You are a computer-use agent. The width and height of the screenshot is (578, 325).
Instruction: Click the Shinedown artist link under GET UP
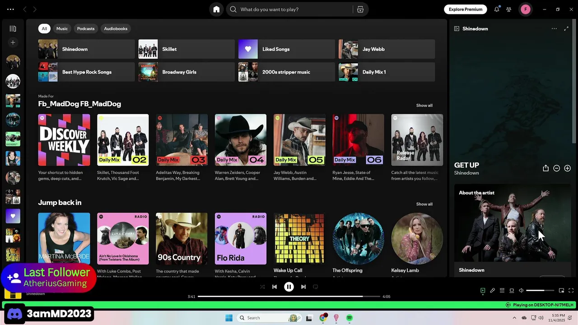466,173
